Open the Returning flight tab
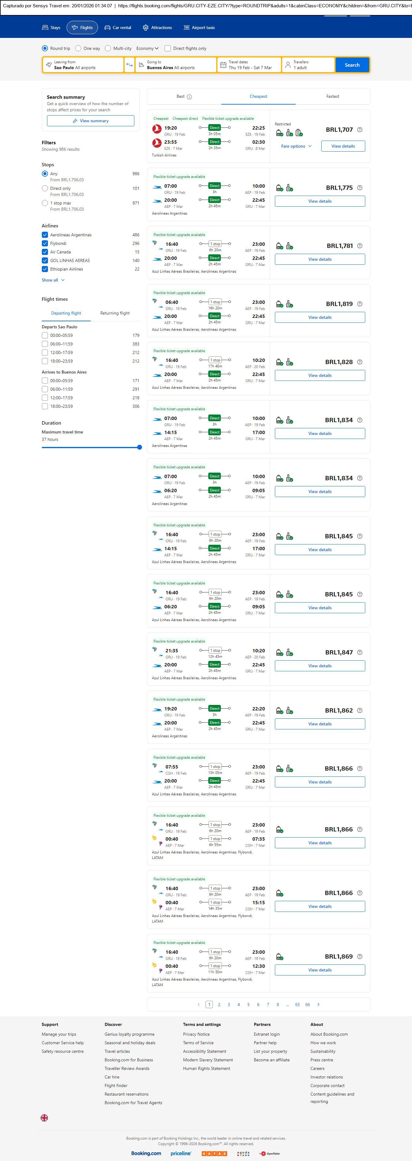This screenshot has width=412, height=1161. tap(115, 313)
